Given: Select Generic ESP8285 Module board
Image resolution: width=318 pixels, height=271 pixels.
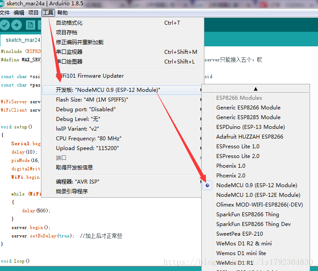Looking at the screenshot, I should tap(248, 117).
